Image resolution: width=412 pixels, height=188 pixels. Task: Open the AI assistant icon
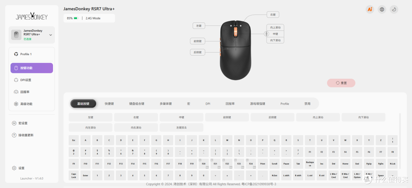[370, 10]
